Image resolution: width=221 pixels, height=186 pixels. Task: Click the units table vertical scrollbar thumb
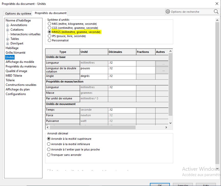(170, 85)
